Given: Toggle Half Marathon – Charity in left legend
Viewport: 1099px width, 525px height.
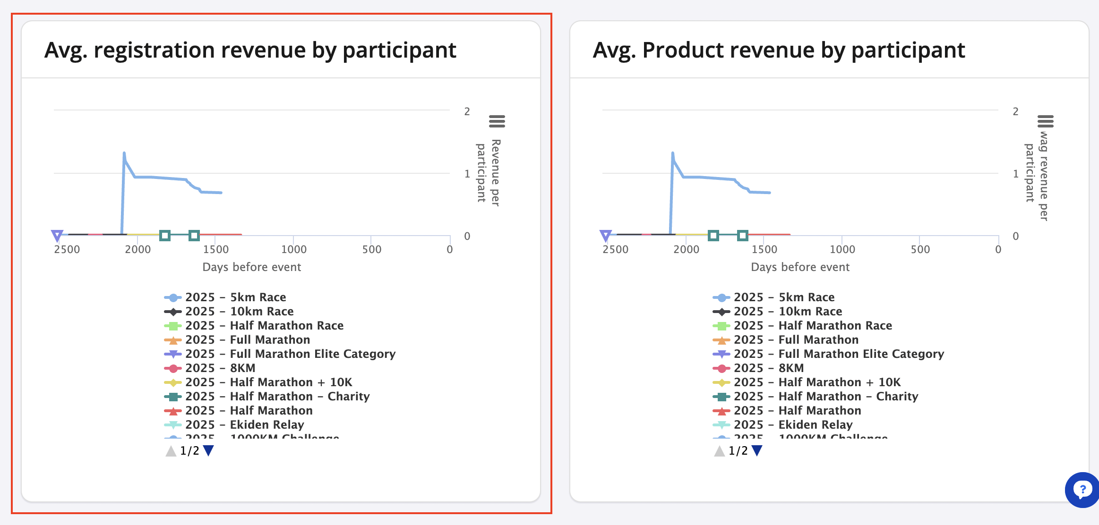Looking at the screenshot, I should [x=277, y=397].
